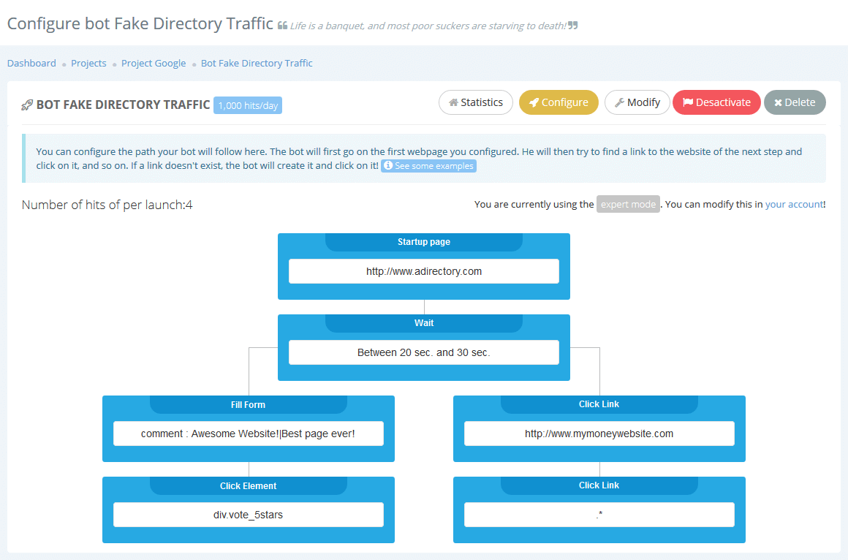Click the wait duration field showing 20 to 30 seconds
Viewport: 848px width, 560px height.
click(x=424, y=352)
